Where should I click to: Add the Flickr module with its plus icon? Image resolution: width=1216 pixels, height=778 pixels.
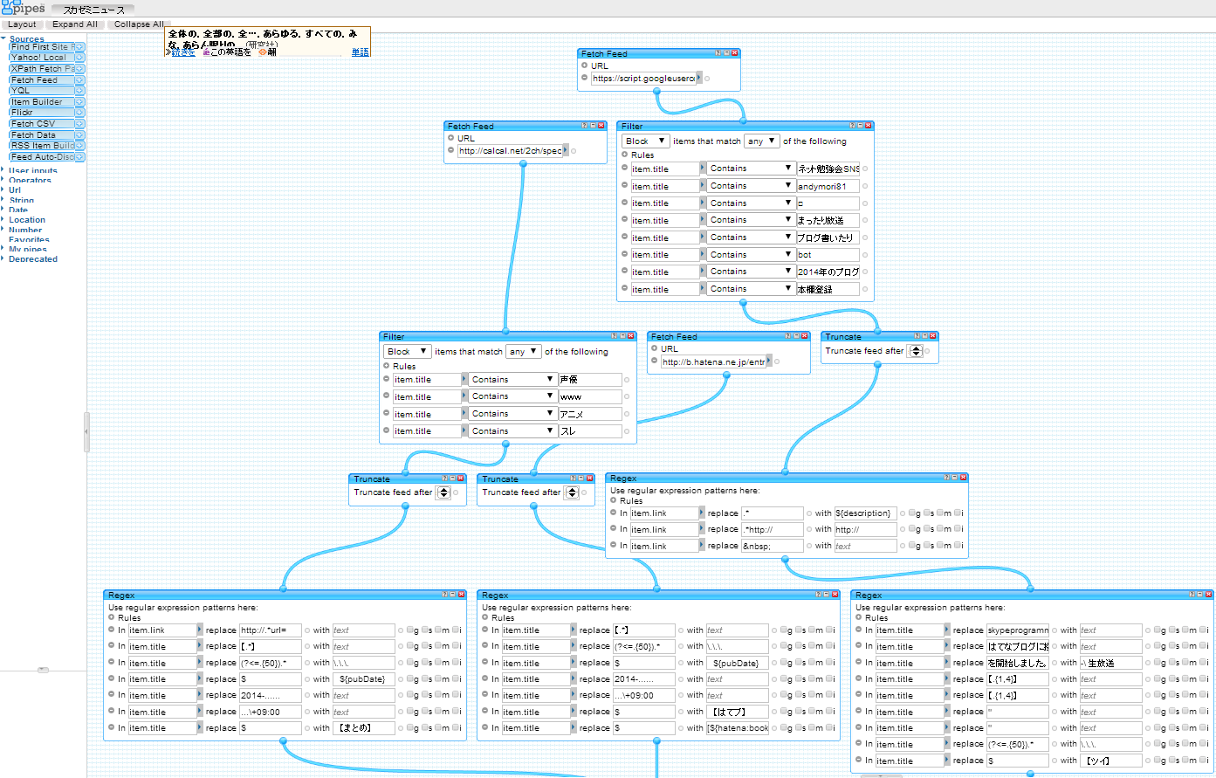click(79, 113)
